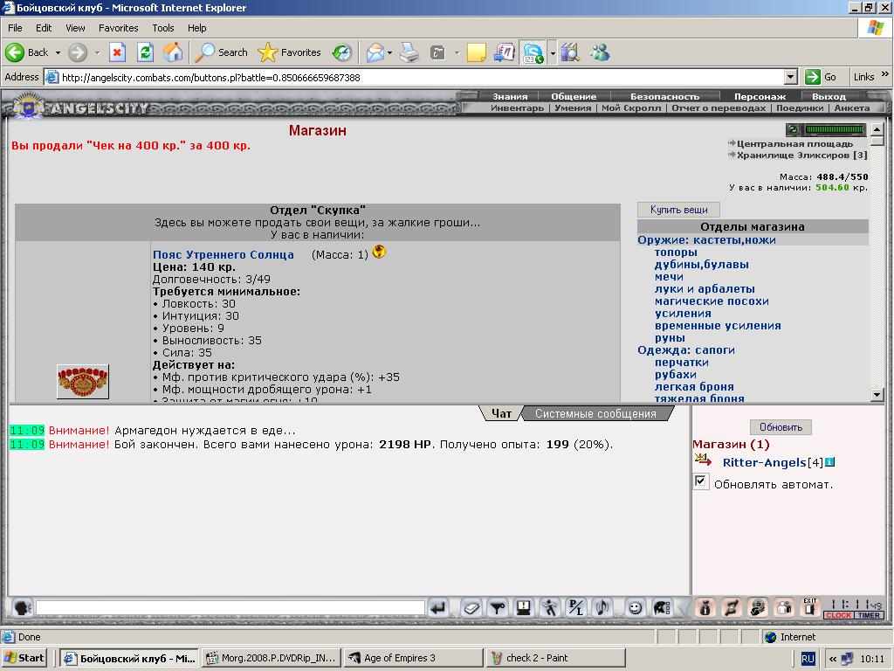Toggle the Обновлять автомат. checkbox

[701, 481]
